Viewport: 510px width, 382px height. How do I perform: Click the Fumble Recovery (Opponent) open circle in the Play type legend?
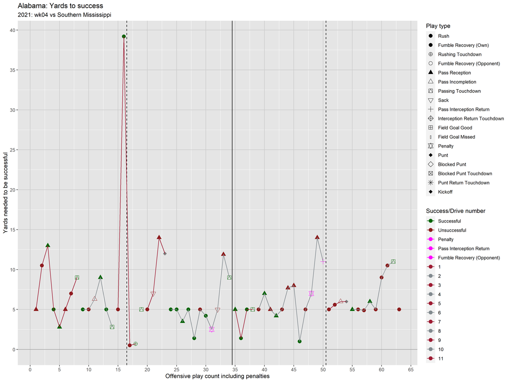pos(431,64)
